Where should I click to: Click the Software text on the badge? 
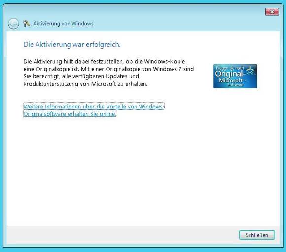coord(235,85)
